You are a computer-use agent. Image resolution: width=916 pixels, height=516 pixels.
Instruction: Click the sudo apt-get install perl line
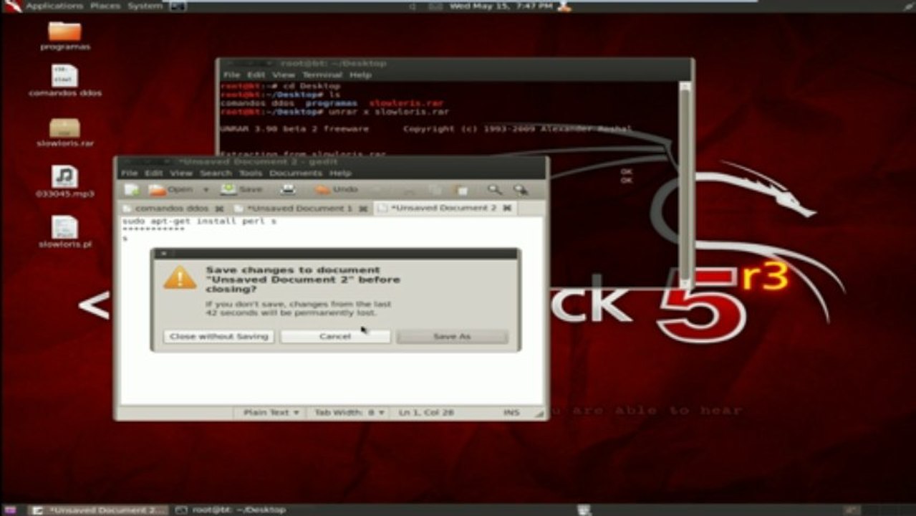199,221
